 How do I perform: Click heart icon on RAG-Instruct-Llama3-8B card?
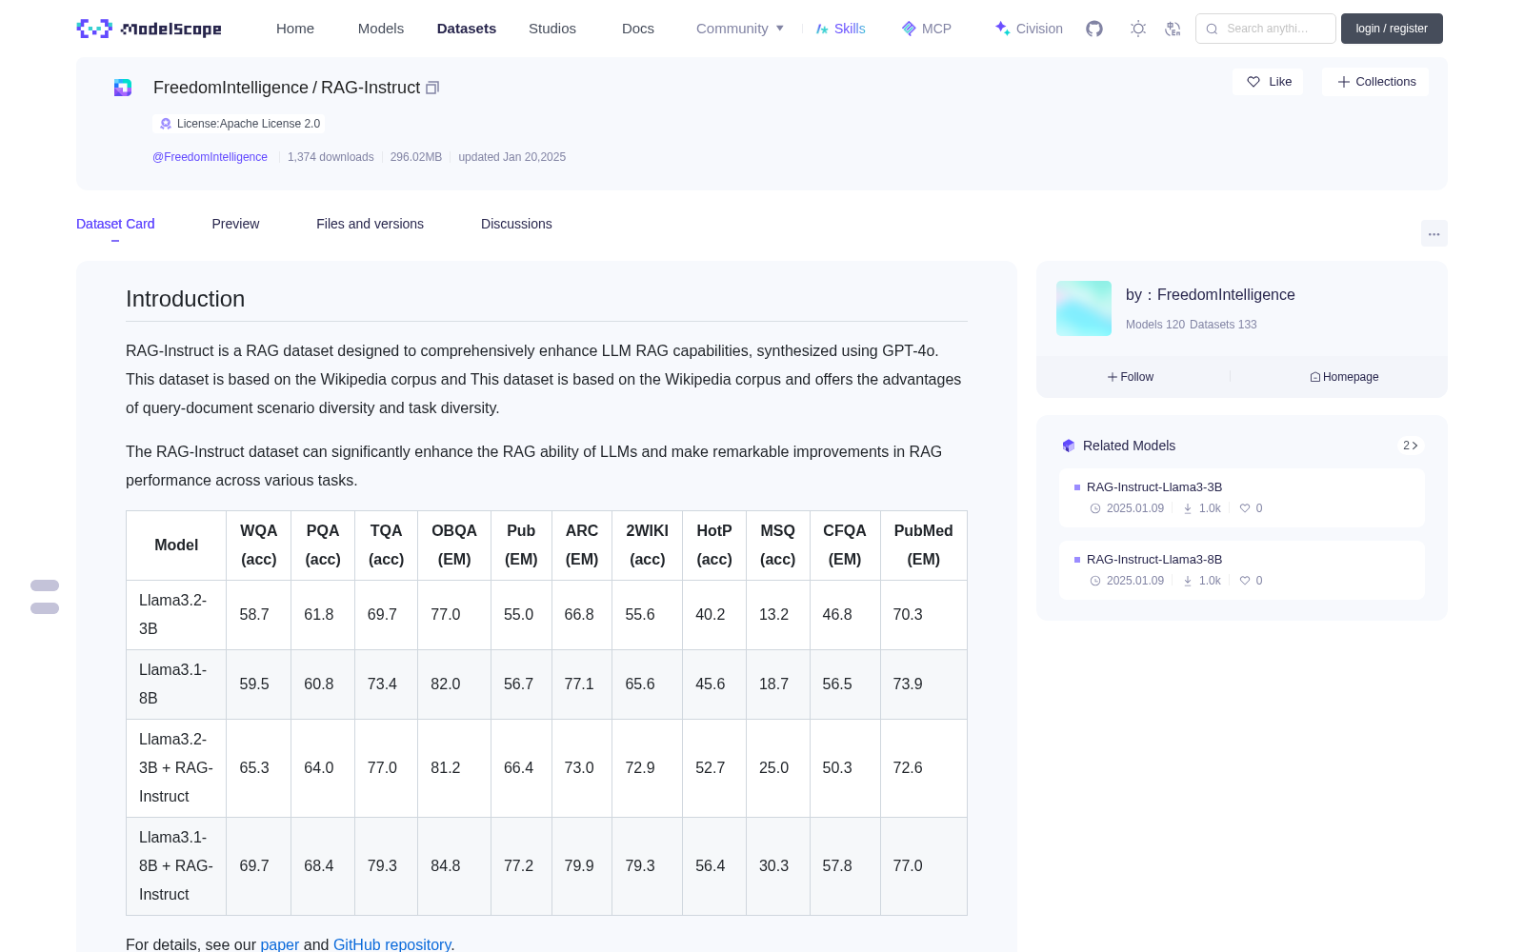(x=1244, y=581)
